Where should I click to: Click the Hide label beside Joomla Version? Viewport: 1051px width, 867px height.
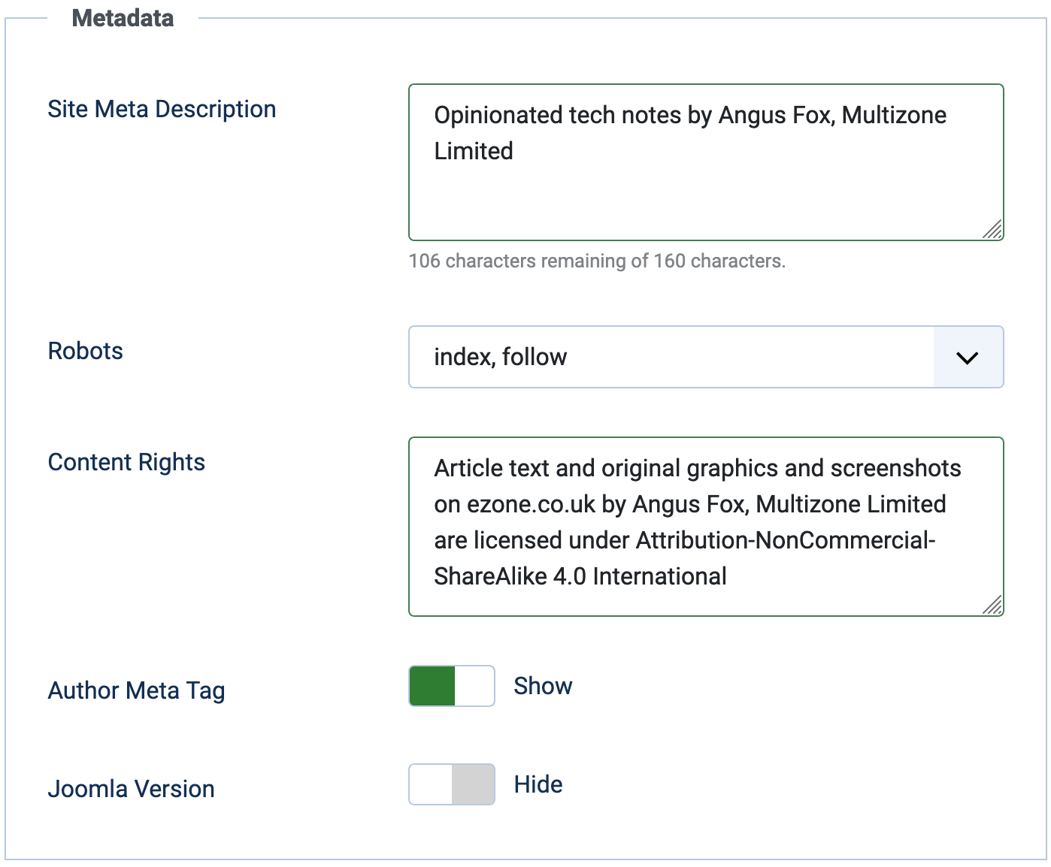click(x=538, y=784)
